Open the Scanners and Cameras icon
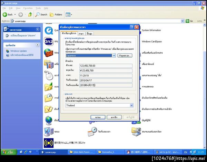207x162 pixels. tap(136, 132)
